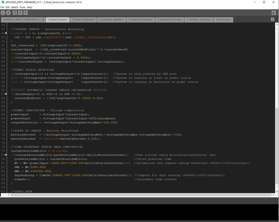Viewport: 279px width, 222px height.
Task: Click the black console output area
Action: point(139,212)
